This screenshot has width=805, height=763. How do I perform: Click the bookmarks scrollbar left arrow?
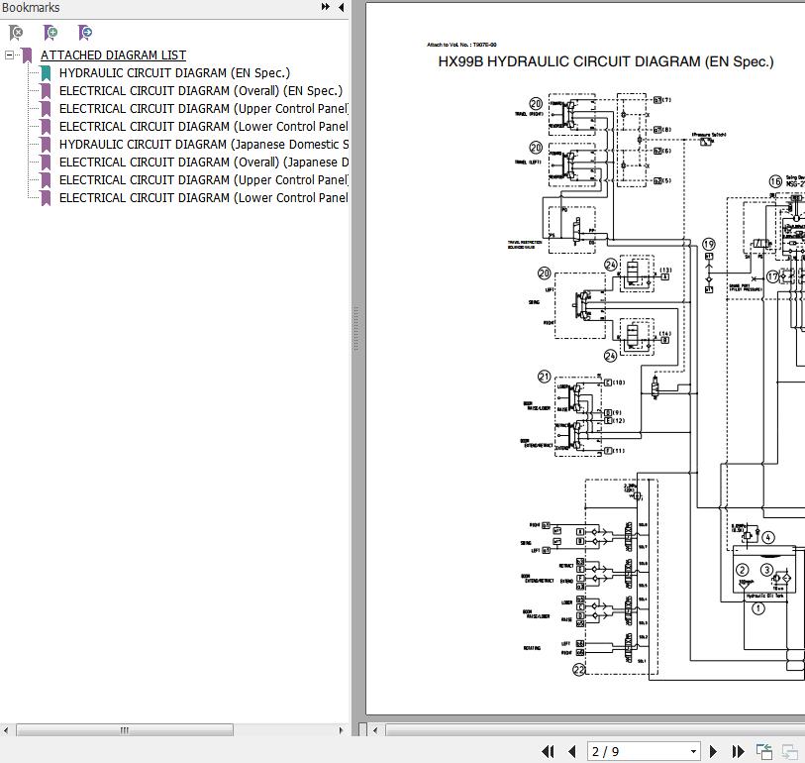click(x=6, y=730)
